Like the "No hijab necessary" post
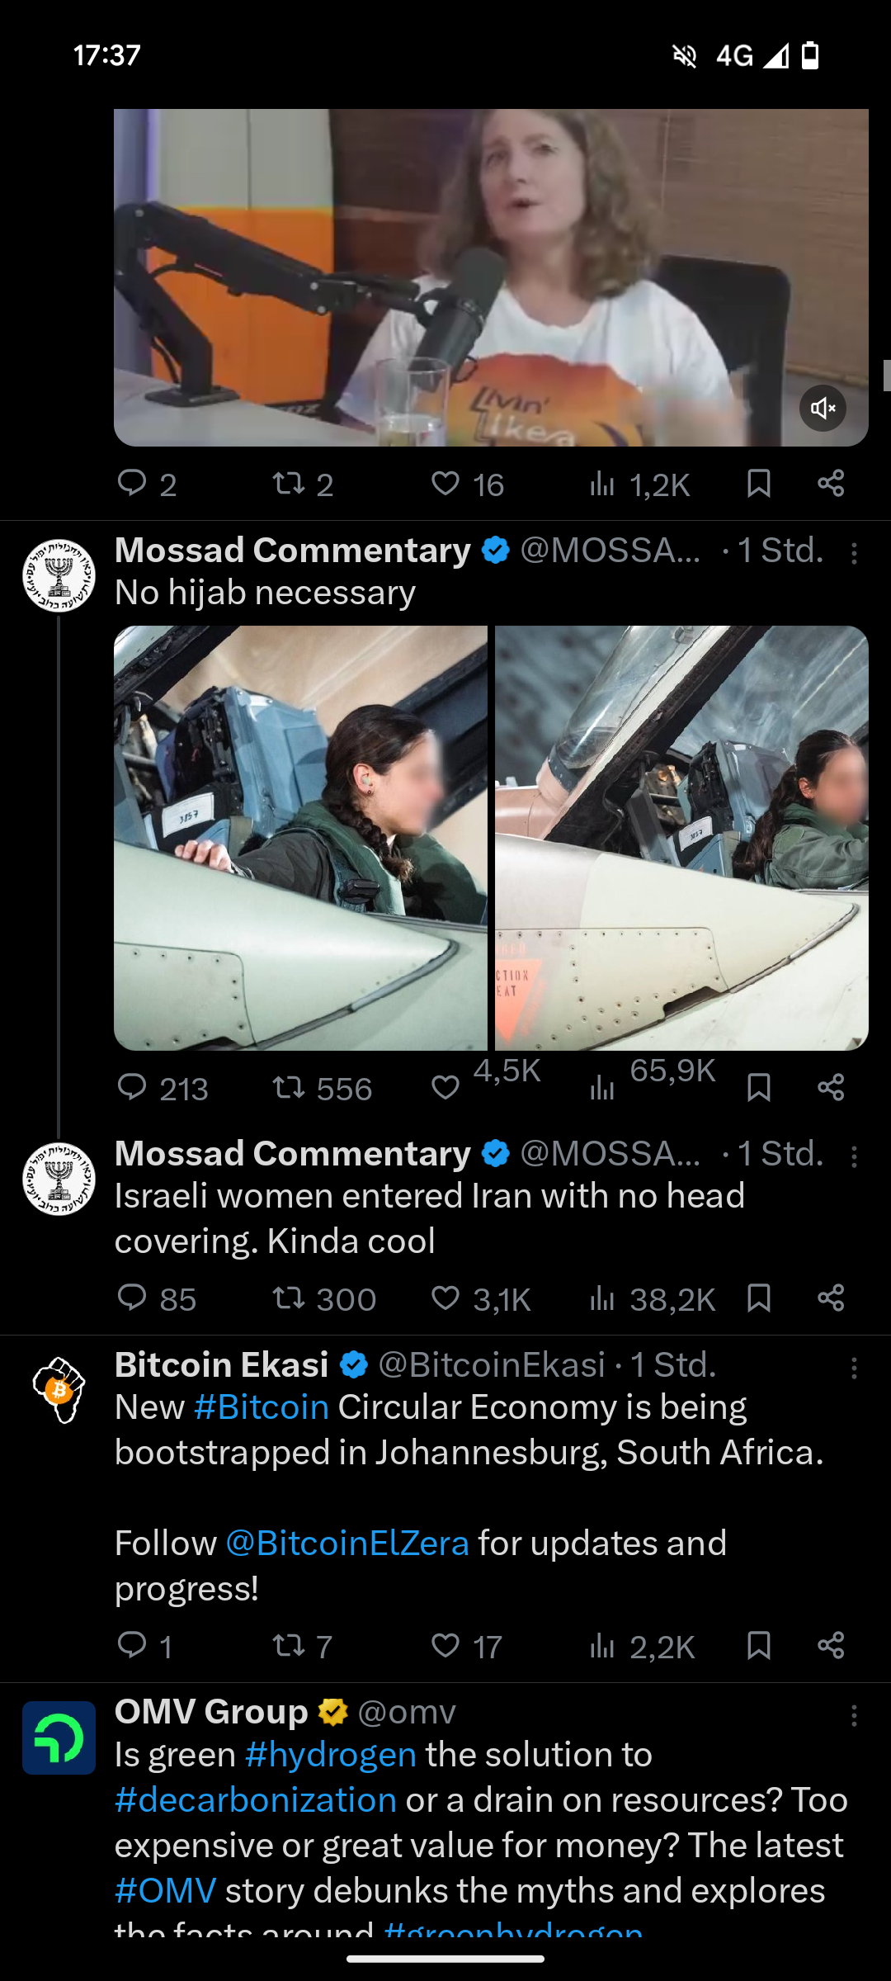The image size is (891, 1981). coord(445,1087)
